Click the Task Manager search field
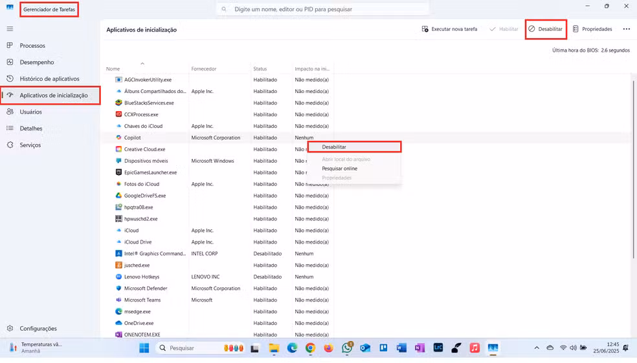This screenshot has height=363, width=637. pos(324,10)
